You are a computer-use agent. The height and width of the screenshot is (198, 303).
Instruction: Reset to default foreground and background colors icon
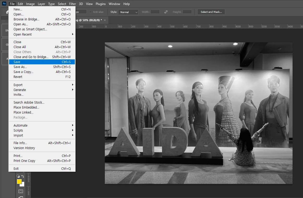click(18, 176)
